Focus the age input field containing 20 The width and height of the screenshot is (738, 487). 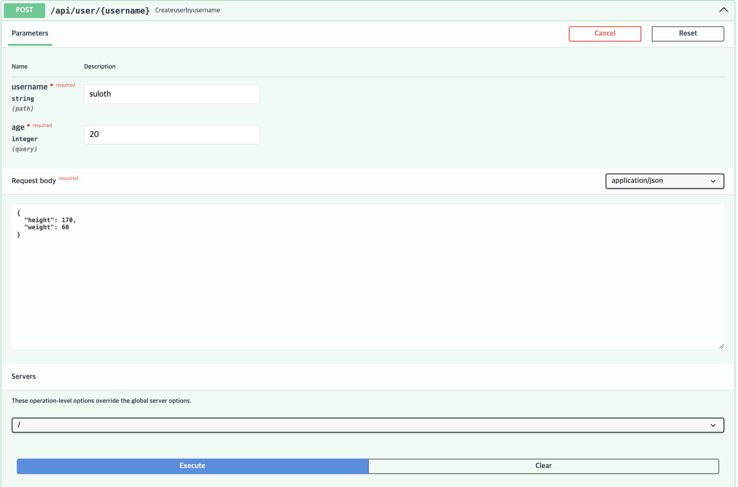click(172, 135)
